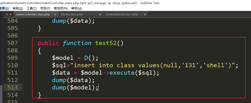Open the 转到(G) goto menu

18,8
